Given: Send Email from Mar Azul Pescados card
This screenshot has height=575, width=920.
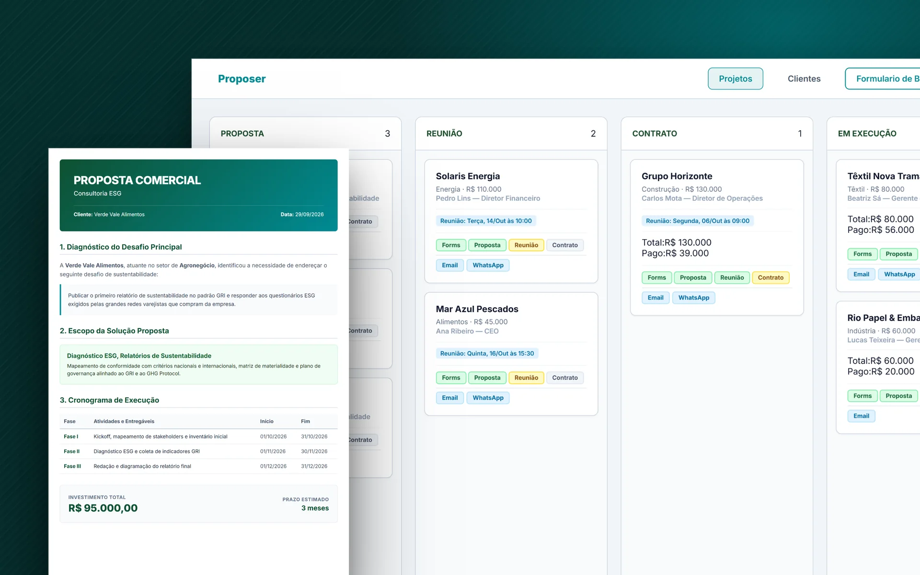Looking at the screenshot, I should pyautogui.click(x=450, y=398).
